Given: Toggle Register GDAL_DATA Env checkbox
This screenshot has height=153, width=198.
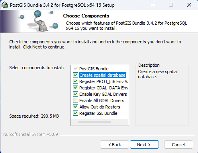Looking at the screenshot, I should pyautogui.click(x=75, y=88).
